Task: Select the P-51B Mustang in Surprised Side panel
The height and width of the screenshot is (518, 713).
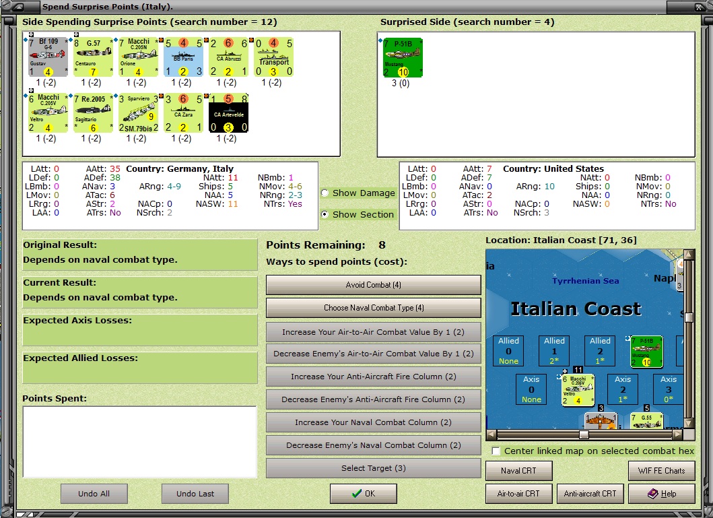Action: click(403, 58)
